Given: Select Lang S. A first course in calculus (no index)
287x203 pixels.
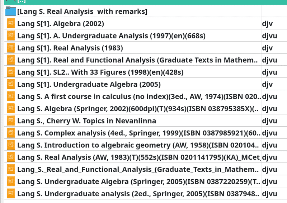Looking at the screenshot, I should pos(139,96).
